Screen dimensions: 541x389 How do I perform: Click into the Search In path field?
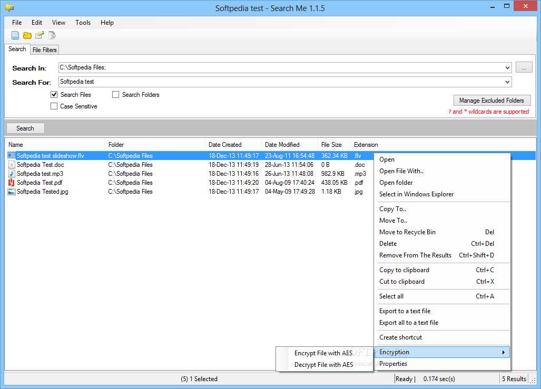(281, 67)
